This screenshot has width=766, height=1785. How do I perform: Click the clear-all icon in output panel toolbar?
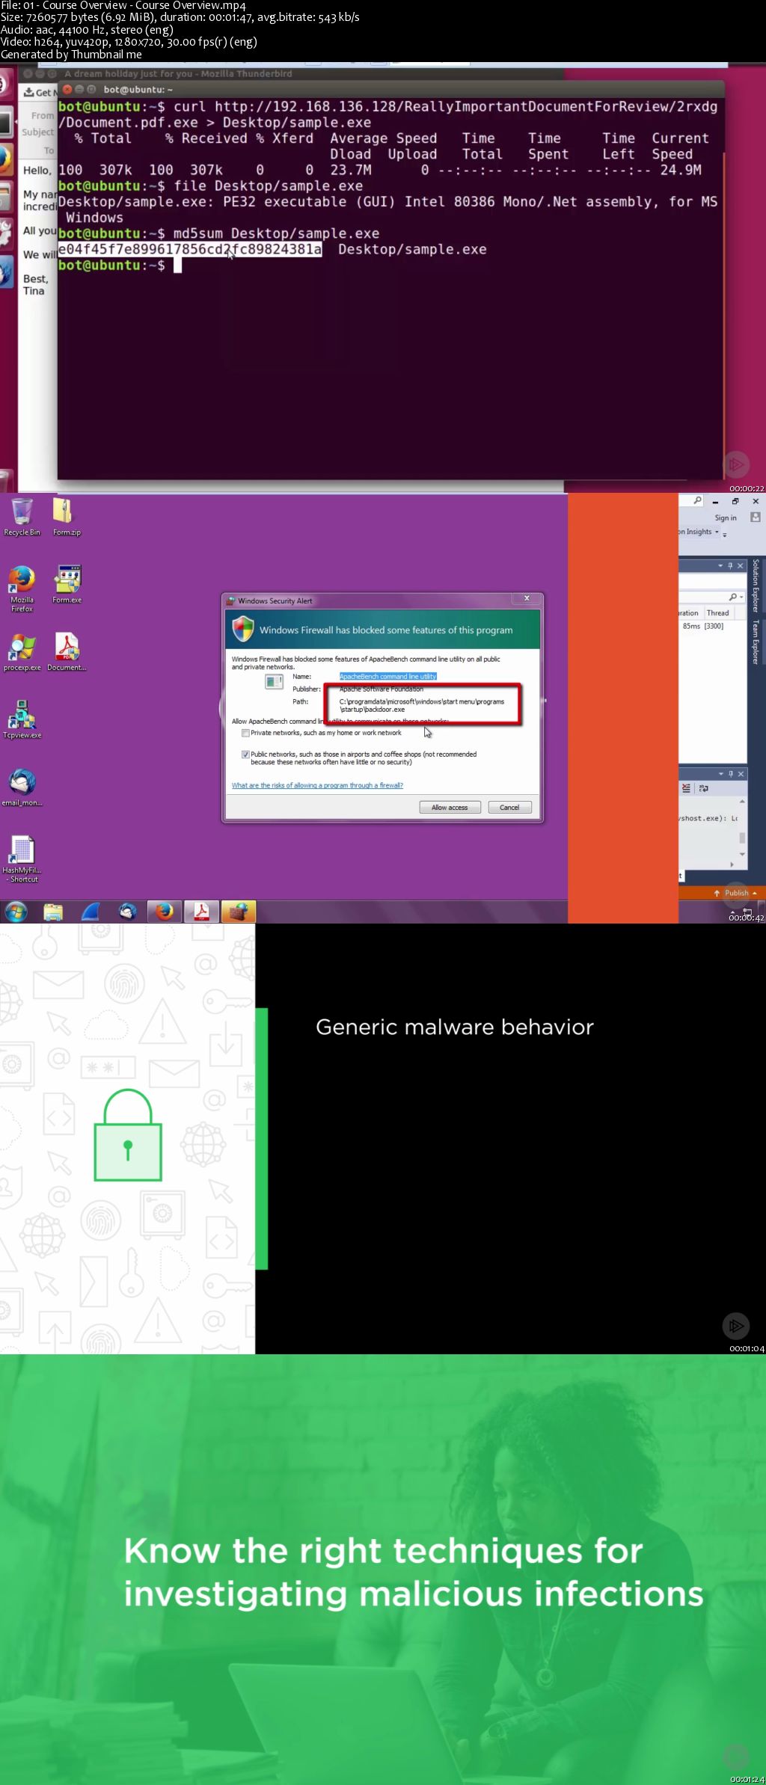tap(686, 788)
